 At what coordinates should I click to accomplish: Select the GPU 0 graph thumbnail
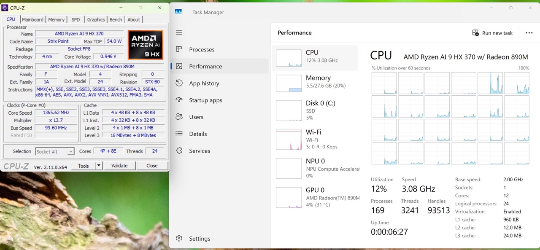coord(289,197)
